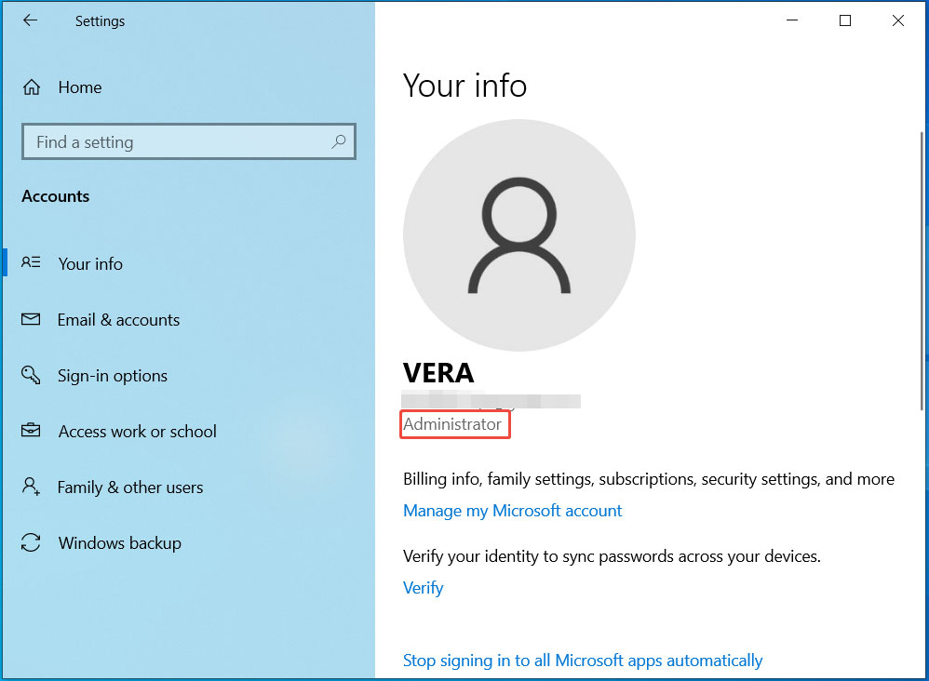Screen dimensions: 929x681
Task: Select Stop signing in to all Microsoft apps
Action: click(583, 660)
